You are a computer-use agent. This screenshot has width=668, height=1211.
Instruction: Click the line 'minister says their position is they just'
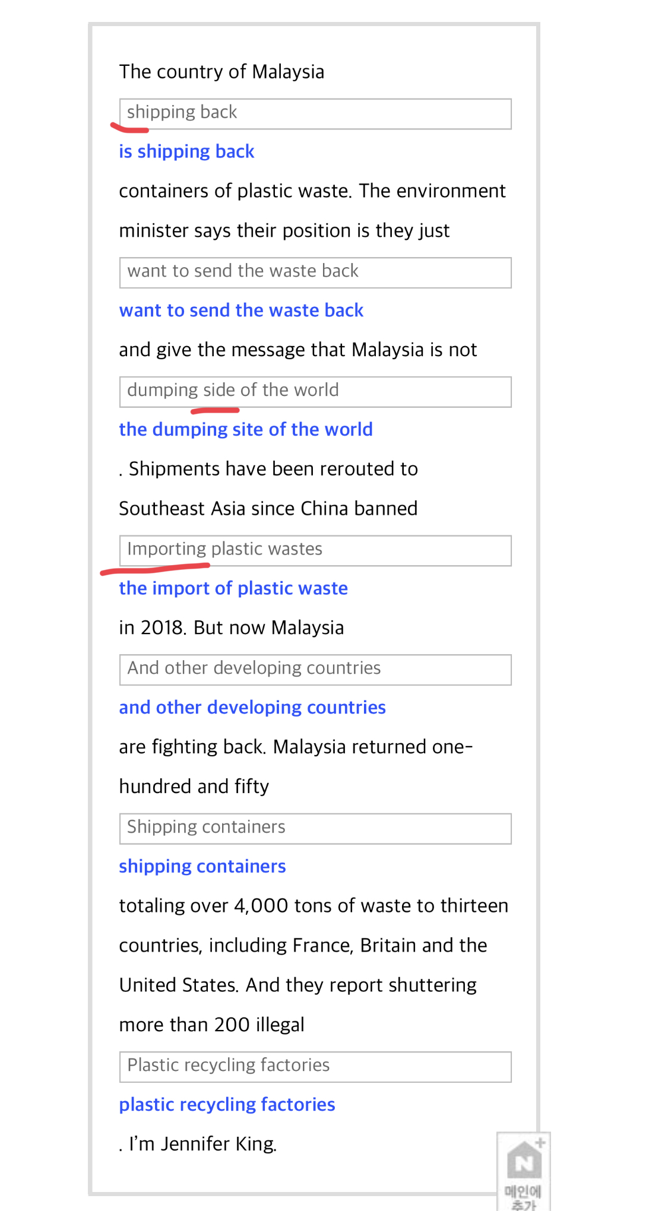(x=284, y=230)
